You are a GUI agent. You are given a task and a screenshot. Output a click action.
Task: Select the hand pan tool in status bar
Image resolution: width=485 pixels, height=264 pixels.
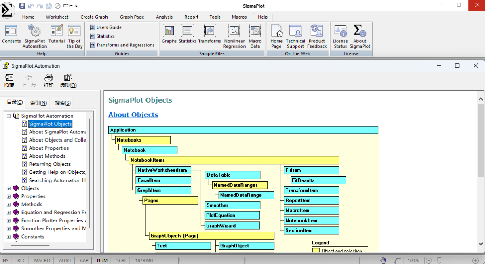[x=383, y=260]
